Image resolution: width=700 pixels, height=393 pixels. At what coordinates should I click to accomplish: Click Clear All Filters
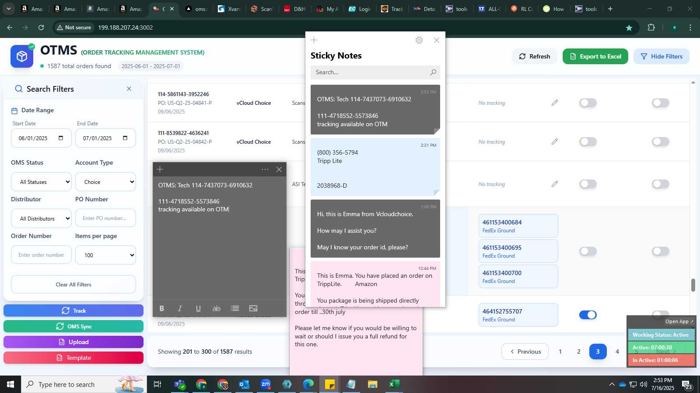(x=73, y=284)
